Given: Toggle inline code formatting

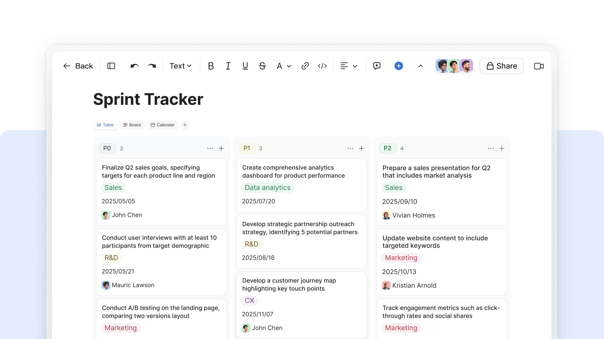Looking at the screenshot, I should 322,66.
